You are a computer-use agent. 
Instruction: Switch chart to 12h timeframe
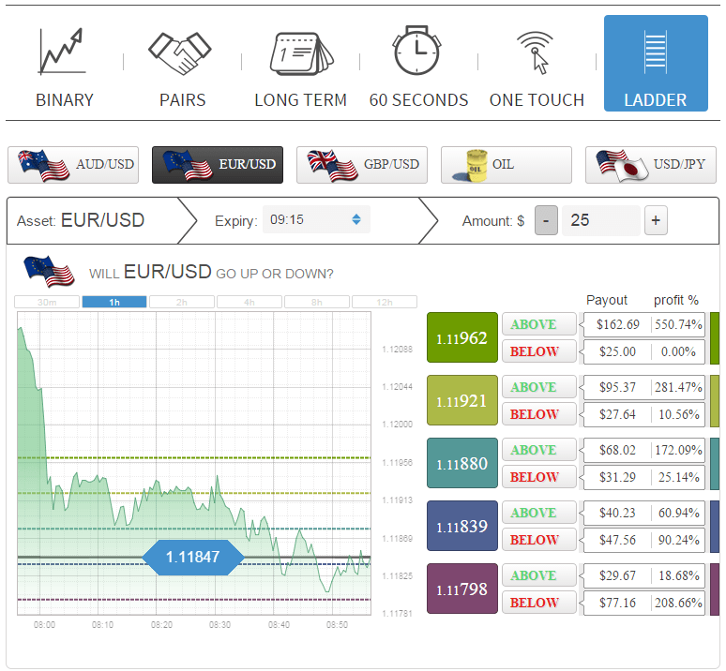pyautogui.click(x=385, y=302)
